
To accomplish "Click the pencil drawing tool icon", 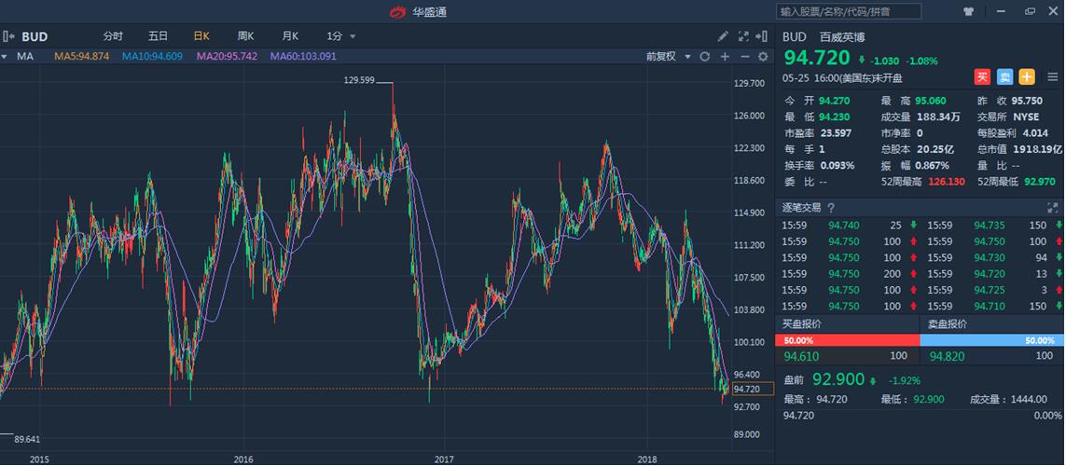I will (723, 36).
